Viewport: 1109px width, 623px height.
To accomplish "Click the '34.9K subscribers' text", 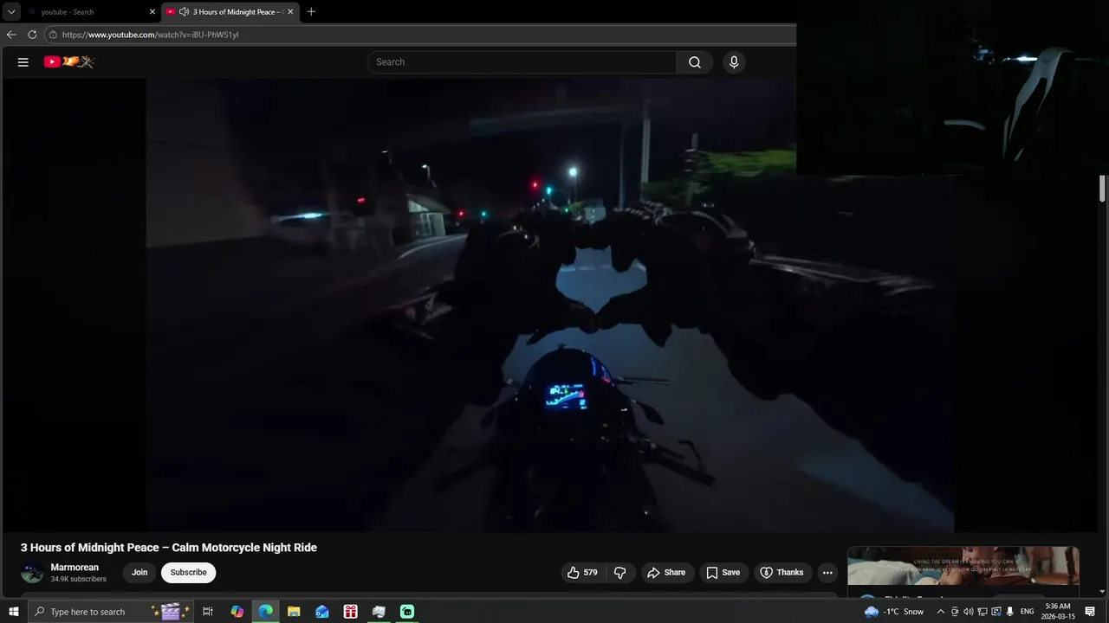I will [78, 579].
